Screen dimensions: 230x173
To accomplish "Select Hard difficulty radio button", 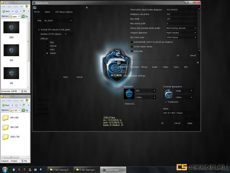I will tap(47, 50).
